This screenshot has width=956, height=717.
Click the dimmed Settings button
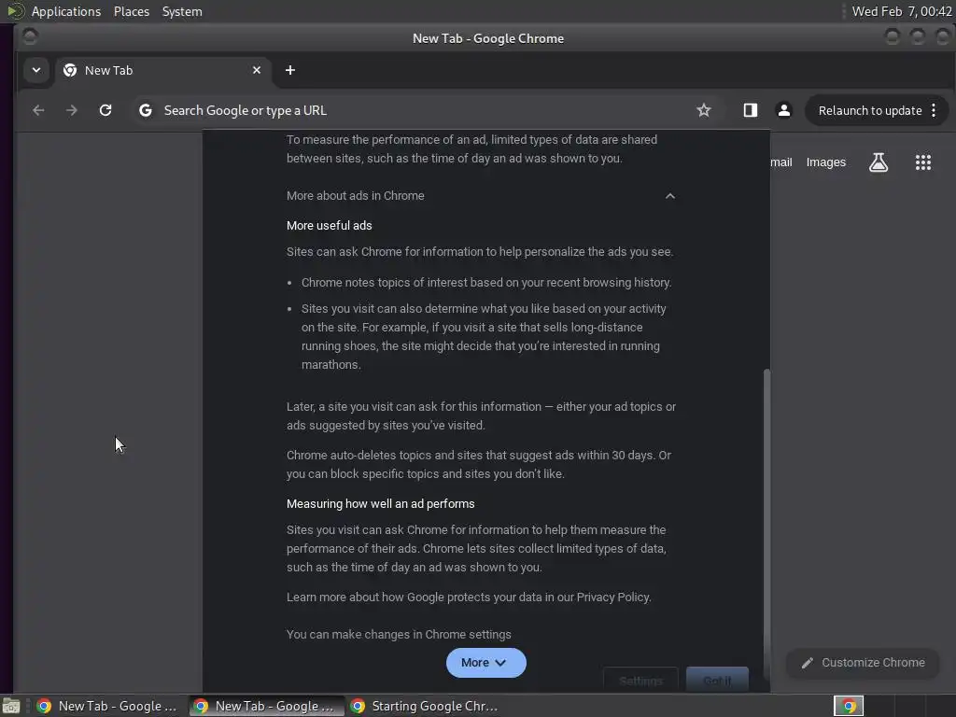[x=640, y=680]
